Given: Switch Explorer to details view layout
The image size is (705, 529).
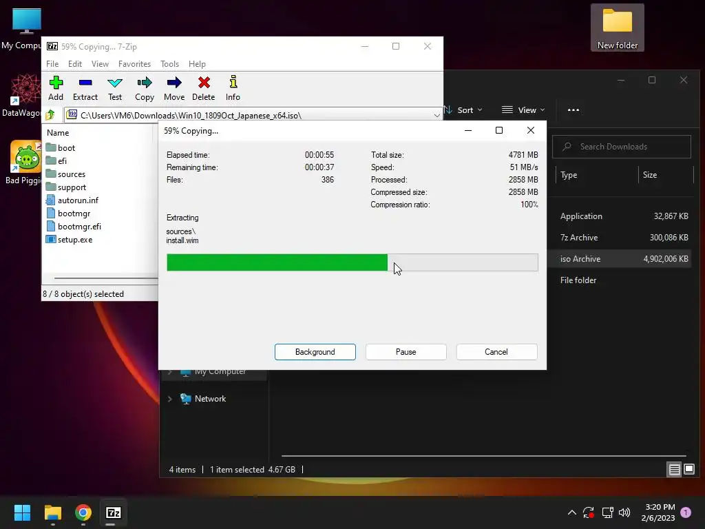Looking at the screenshot, I should (x=675, y=470).
